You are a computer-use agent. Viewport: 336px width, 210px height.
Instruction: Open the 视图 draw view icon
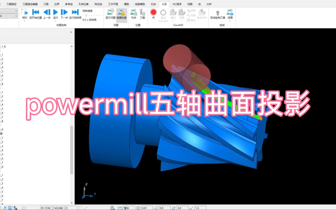tap(230, 12)
